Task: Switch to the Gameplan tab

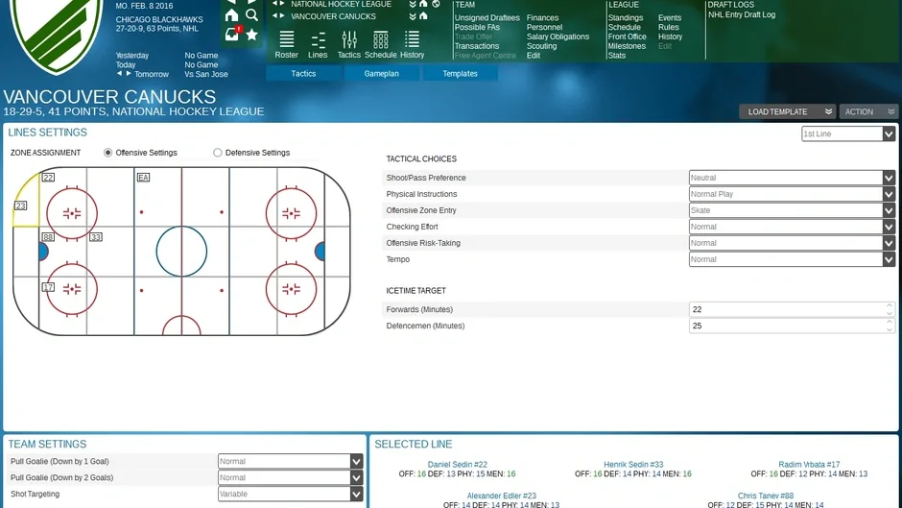Action: coord(381,74)
